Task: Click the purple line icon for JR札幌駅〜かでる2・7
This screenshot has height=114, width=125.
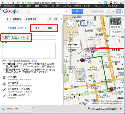Action: (4, 96)
